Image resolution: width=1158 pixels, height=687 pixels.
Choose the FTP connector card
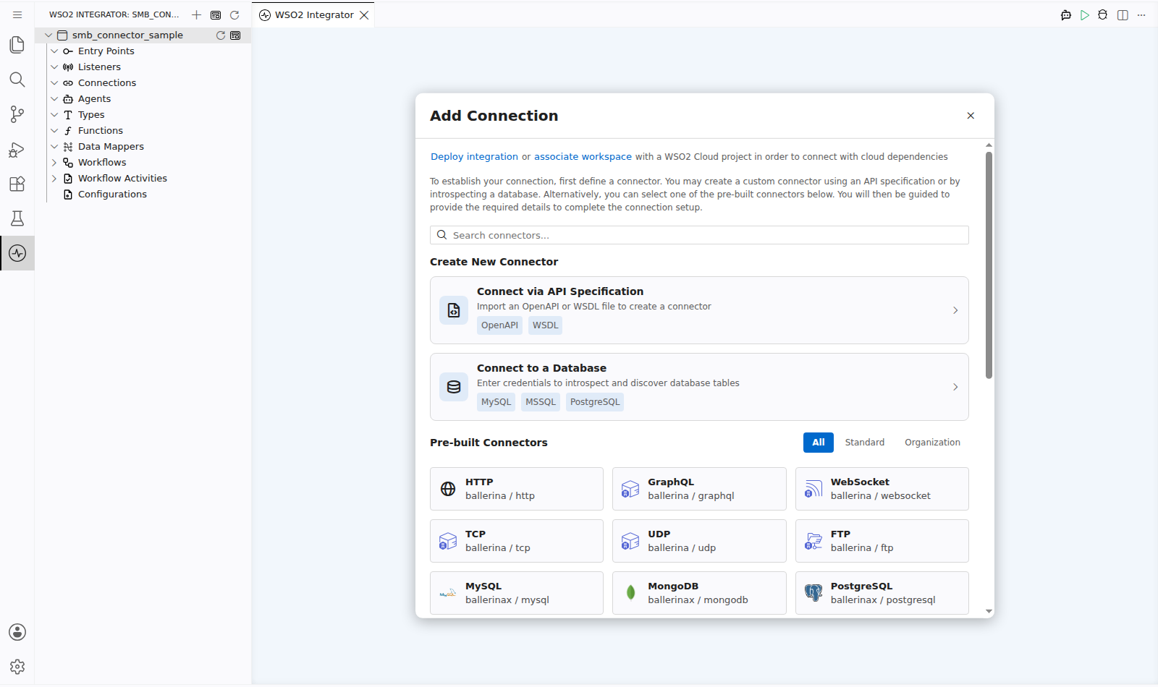point(882,541)
